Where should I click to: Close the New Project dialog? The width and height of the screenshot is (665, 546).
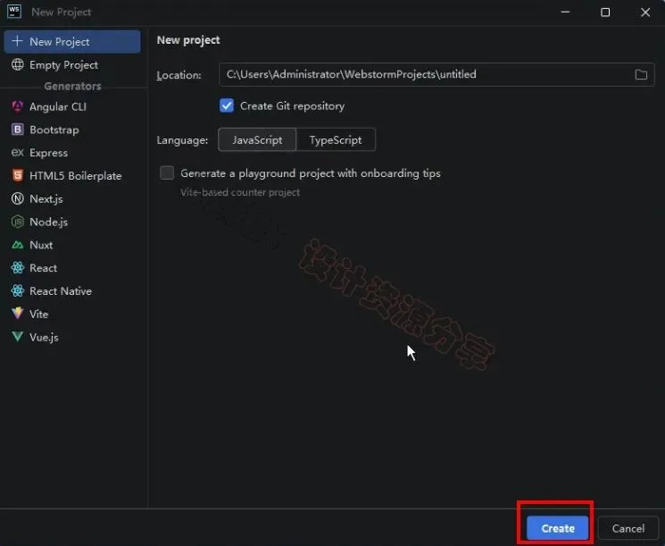coord(645,12)
